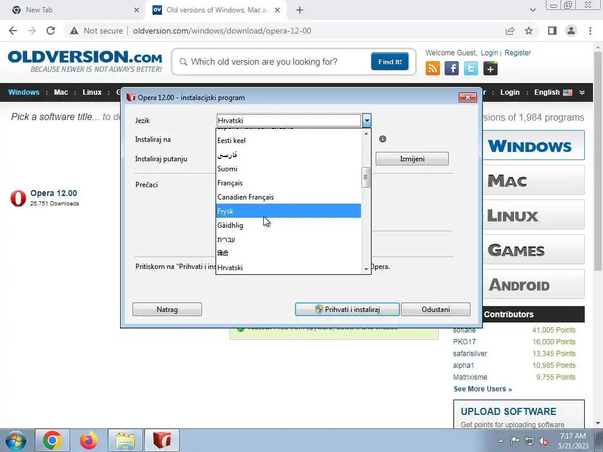Click the Chrome forward arrow
The width and height of the screenshot is (603, 452).
click(x=32, y=31)
